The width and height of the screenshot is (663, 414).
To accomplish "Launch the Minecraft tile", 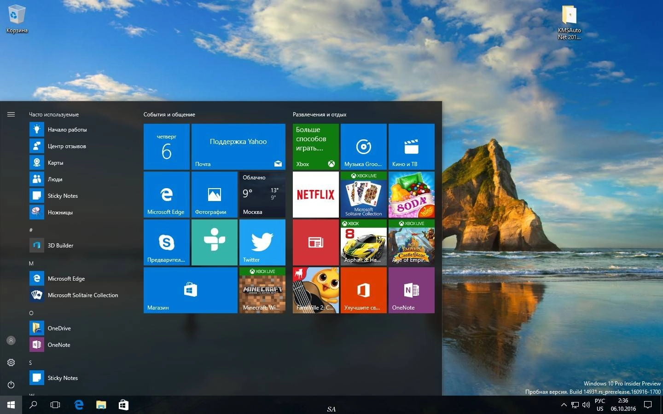I will (x=262, y=290).
